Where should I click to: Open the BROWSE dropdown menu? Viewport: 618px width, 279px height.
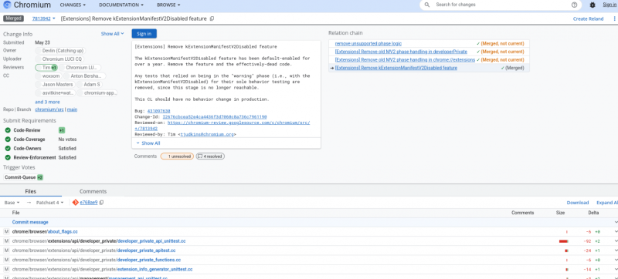click(168, 5)
